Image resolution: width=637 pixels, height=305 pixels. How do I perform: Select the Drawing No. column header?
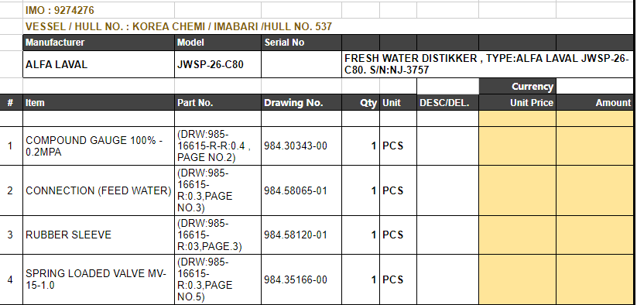click(301, 102)
